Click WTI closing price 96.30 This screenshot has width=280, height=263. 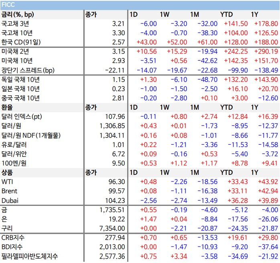[117, 182]
